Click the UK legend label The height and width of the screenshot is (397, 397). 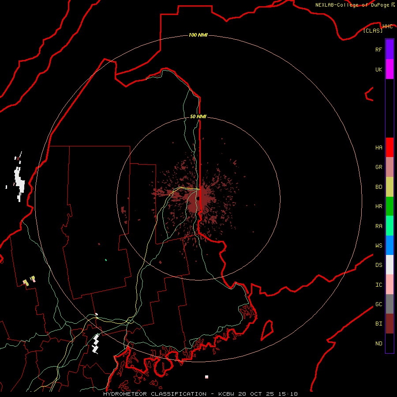(378, 69)
